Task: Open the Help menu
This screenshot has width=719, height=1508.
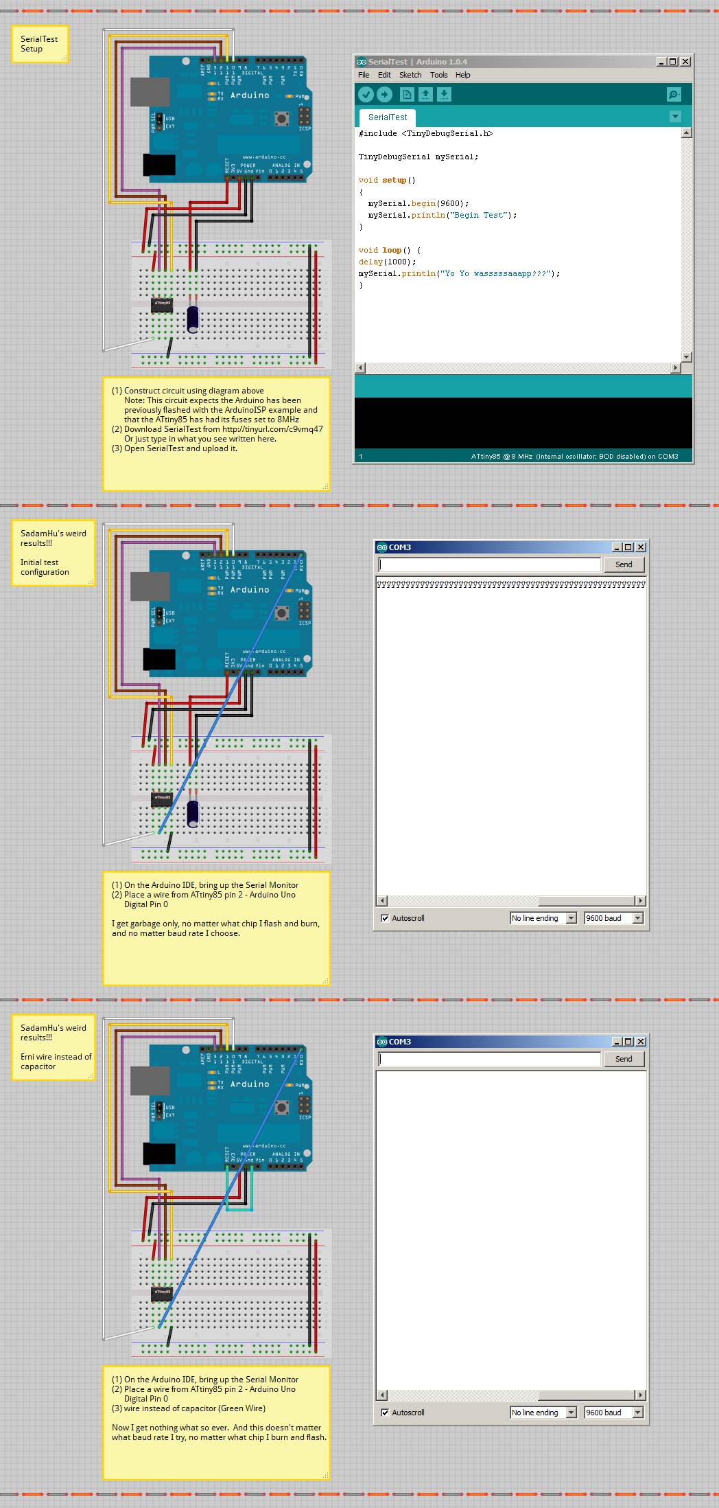Action: (x=463, y=75)
